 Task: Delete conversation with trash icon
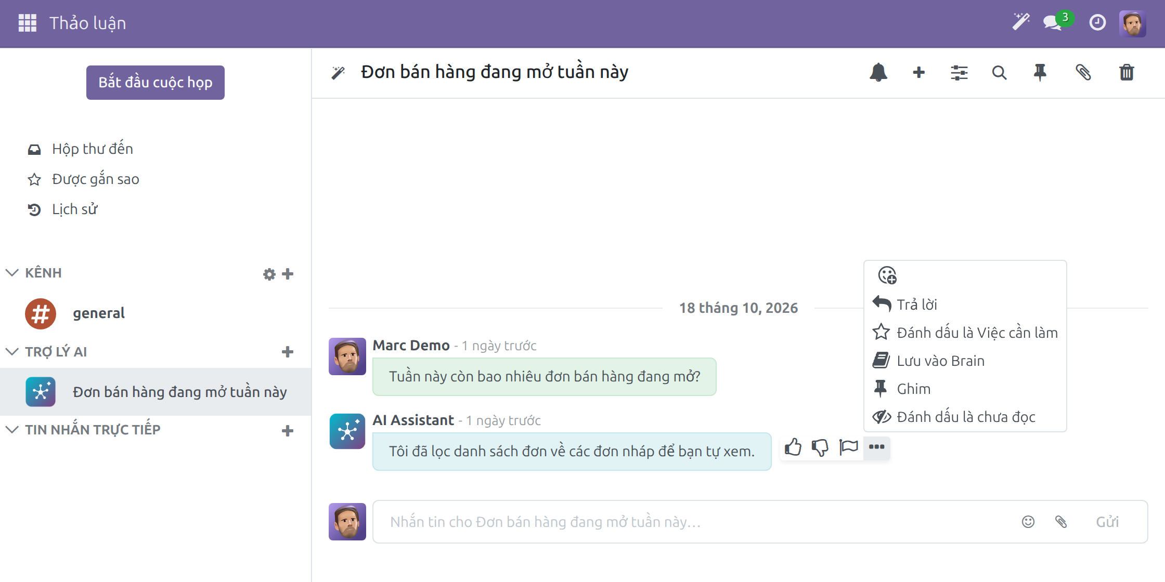[x=1127, y=72]
